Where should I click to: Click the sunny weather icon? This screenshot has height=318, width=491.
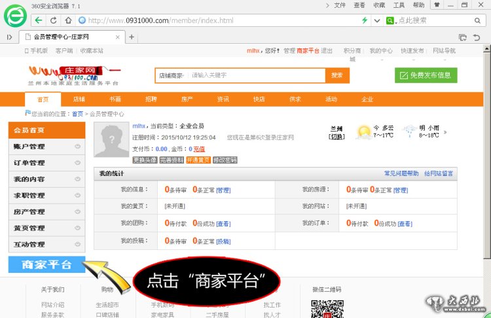(x=363, y=132)
